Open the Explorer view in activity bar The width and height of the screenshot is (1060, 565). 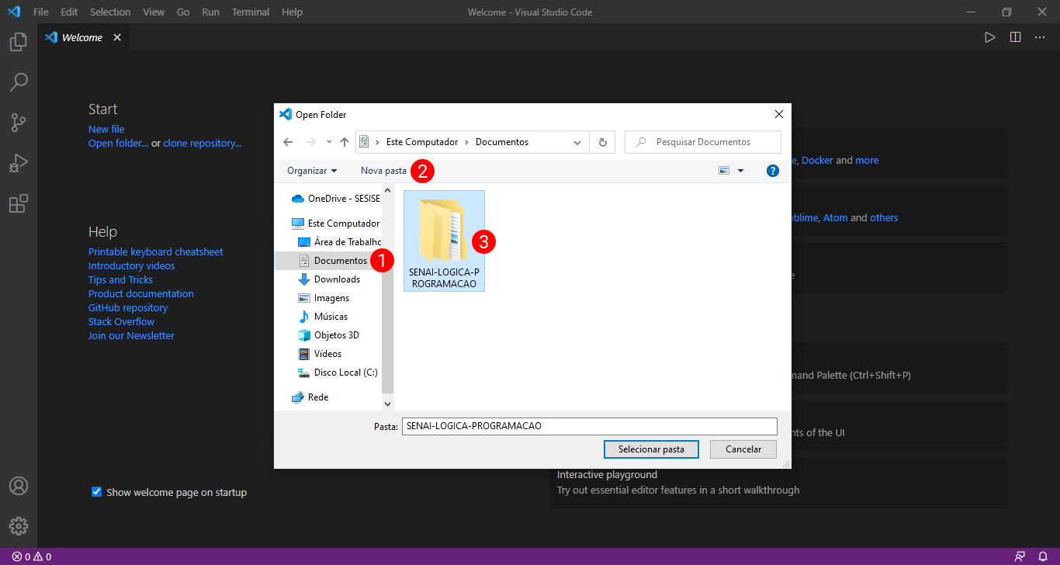(19, 42)
